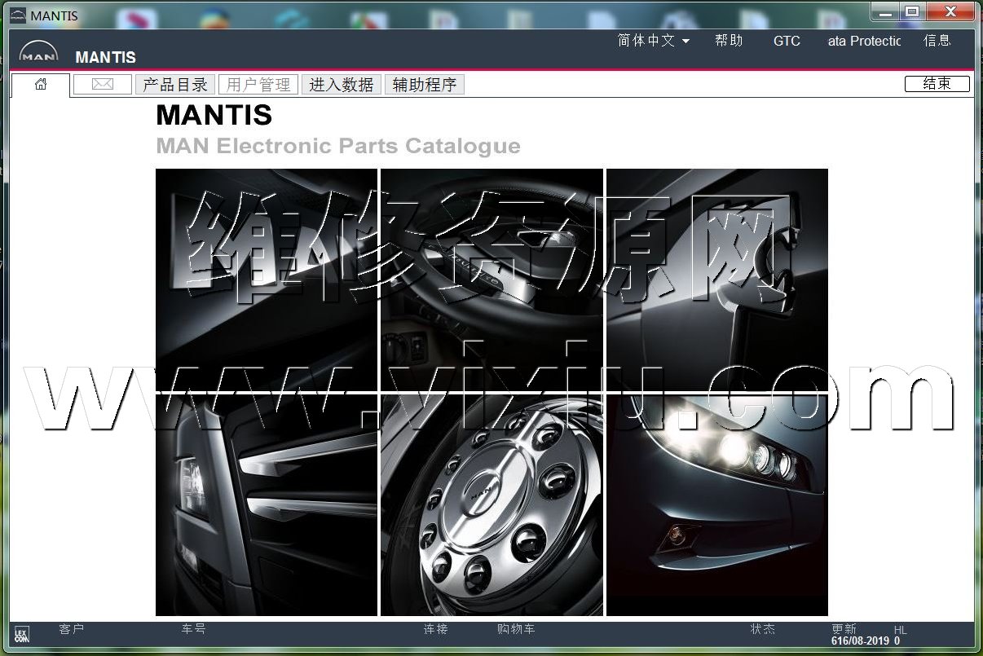Maximize the MANTIS window
983x656 pixels.
(x=912, y=11)
